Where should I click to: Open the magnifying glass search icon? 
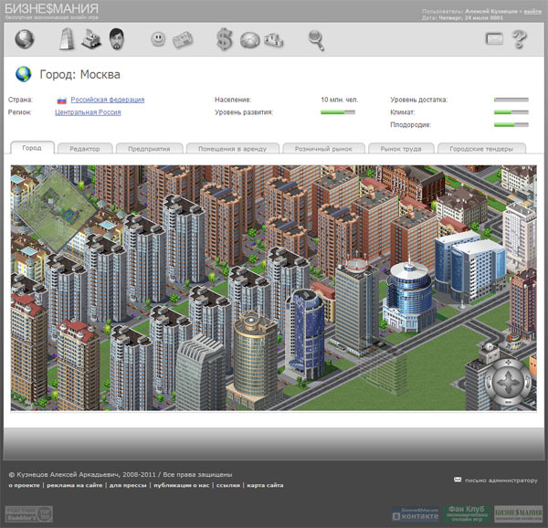tap(316, 39)
